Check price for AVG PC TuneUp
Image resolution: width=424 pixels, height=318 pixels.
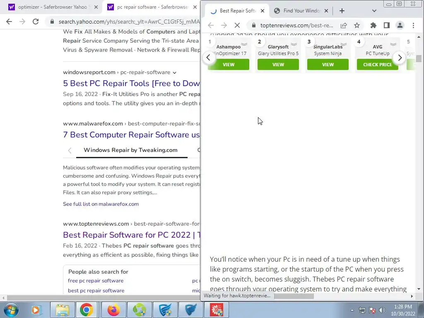378,65
